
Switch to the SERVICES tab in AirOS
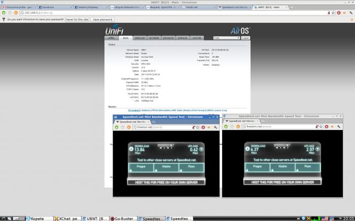(x=183, y=38)
